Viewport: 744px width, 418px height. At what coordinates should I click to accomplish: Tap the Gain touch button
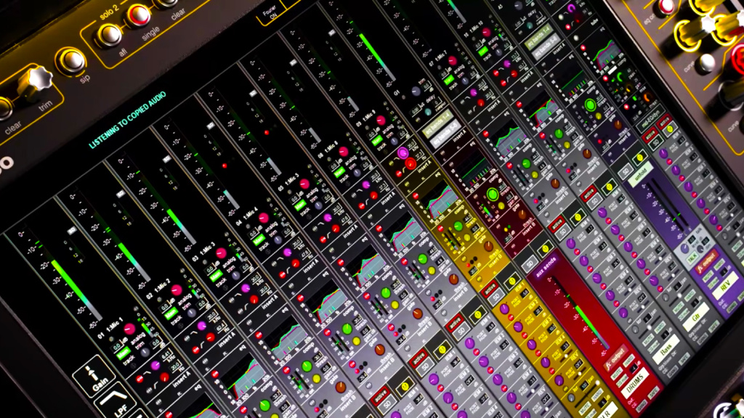94,377
